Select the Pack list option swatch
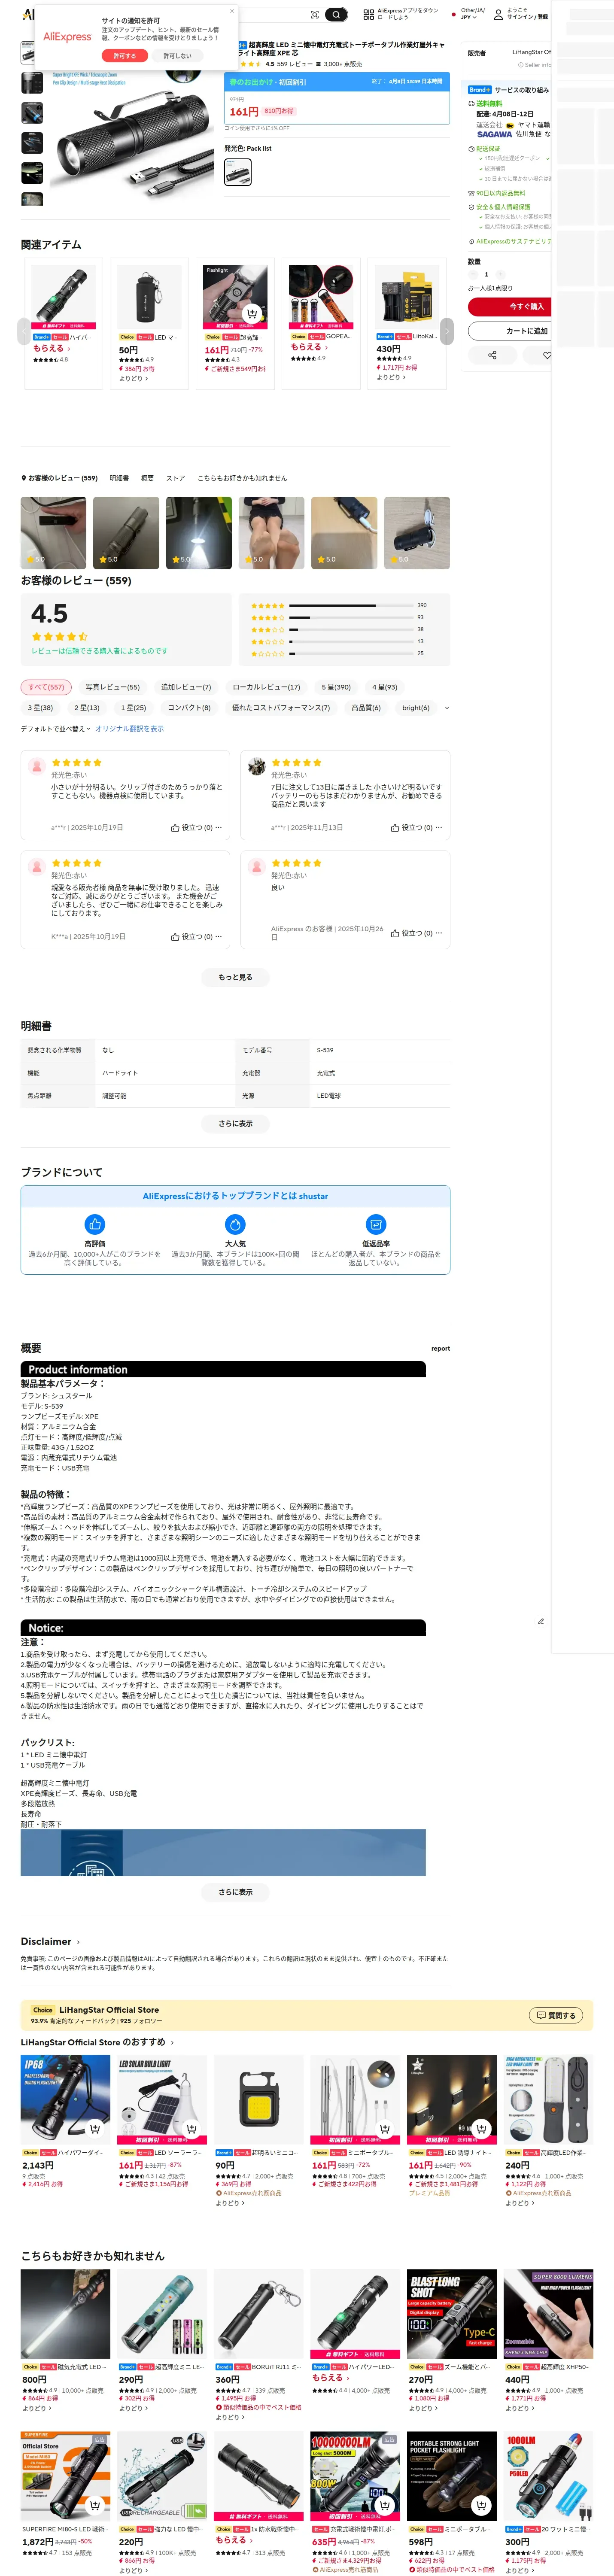Image resolution: width=614 pixels, height=2576 pixels. [238, 172]
